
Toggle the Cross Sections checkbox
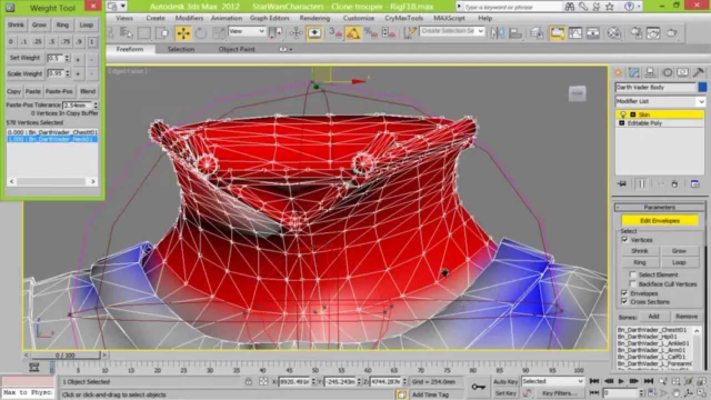click(625, 302)
